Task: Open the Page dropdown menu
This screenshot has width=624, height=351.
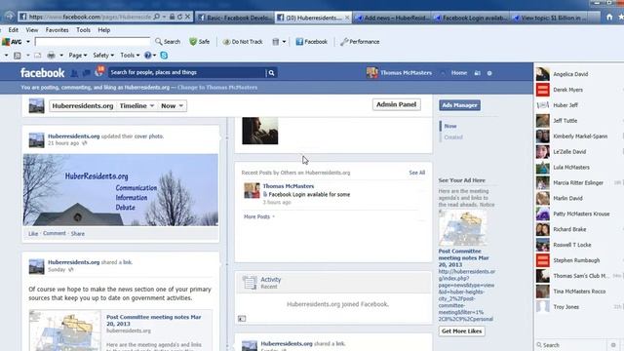Action: click(x=78, y=56)
